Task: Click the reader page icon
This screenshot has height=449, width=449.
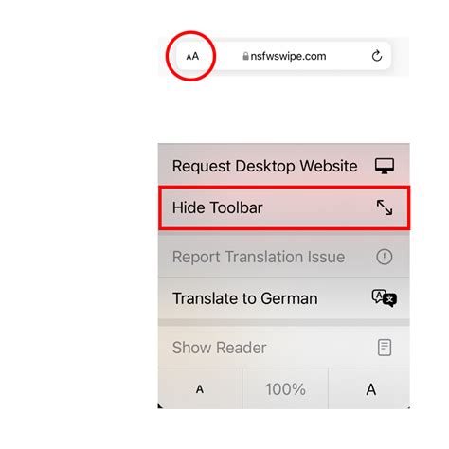Action: tap(385, 348)
